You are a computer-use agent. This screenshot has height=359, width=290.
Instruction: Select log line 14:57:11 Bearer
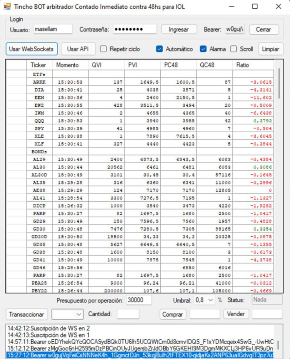(140, 342)
